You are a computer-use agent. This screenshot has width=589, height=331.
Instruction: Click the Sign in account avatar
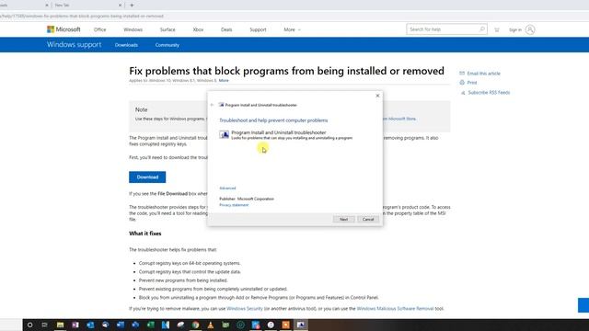point(530,29)
